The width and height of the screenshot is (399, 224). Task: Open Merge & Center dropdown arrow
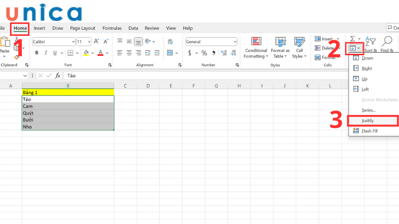pyautogui.click(x=177, y=53)
